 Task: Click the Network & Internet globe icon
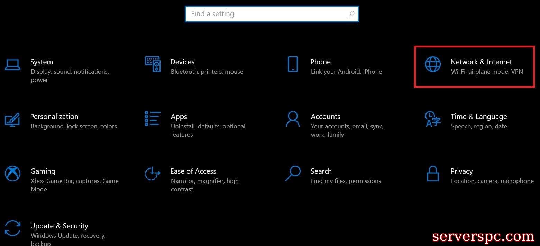[x=433, y=64]
